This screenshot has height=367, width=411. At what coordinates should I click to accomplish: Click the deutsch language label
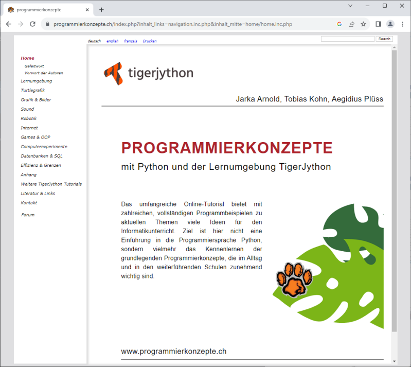click(x=94, y=41)
